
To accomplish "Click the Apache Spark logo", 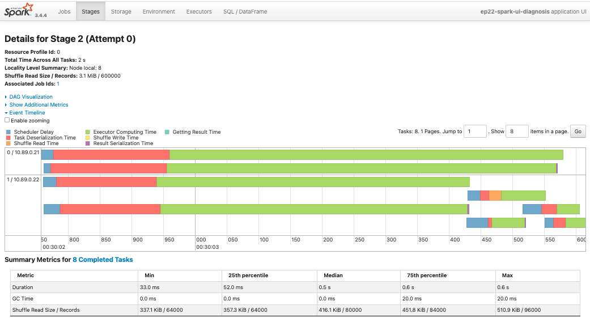I will (x=19, y=10).
